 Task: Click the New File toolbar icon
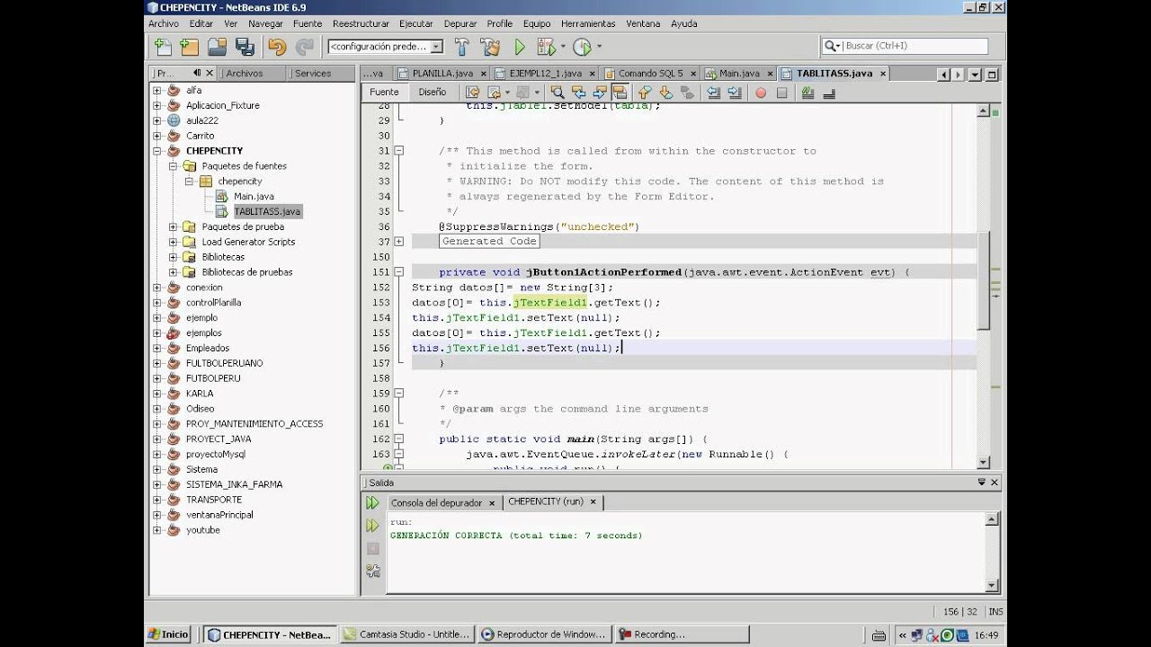163,47
